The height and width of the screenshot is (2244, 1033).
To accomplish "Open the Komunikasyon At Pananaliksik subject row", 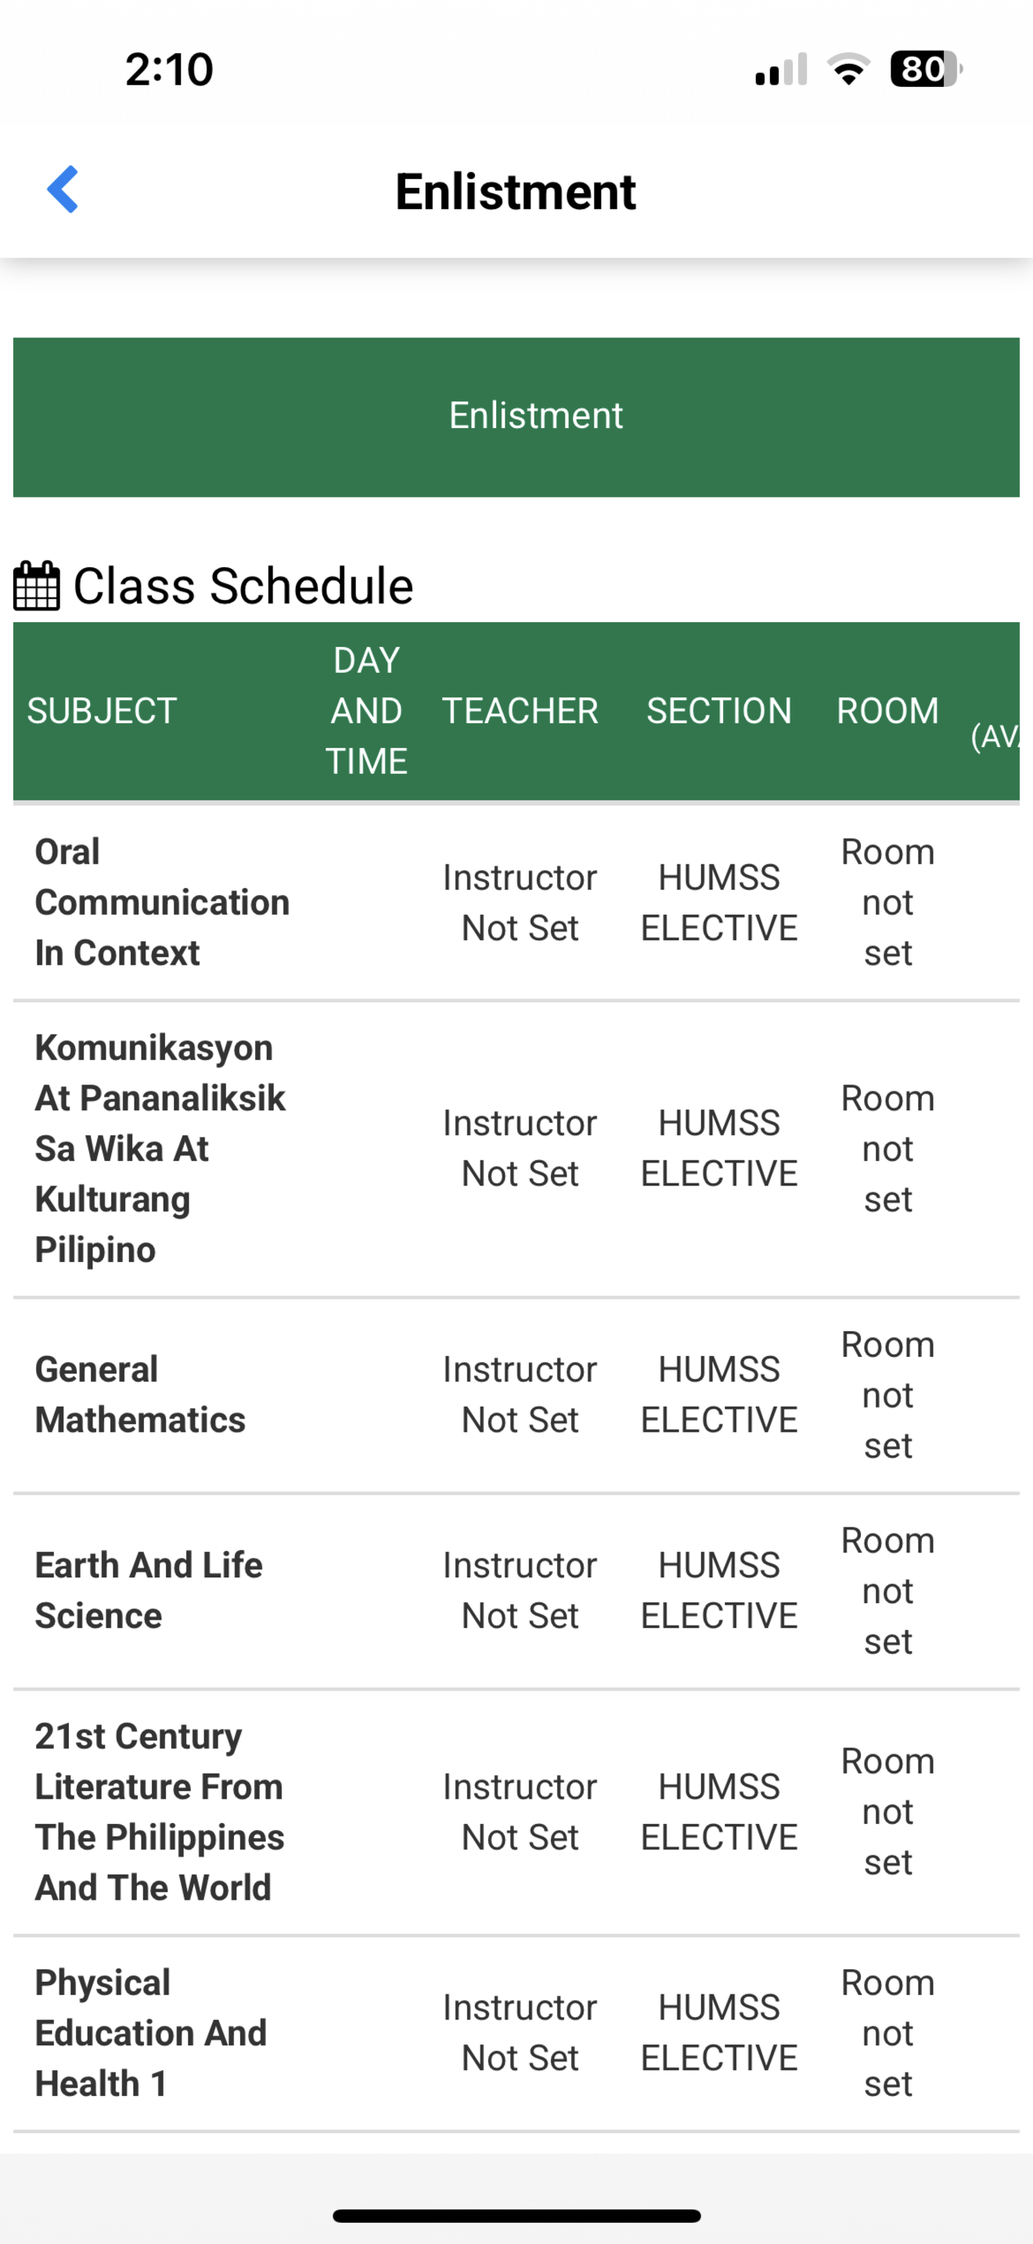I will point(516,1148).
